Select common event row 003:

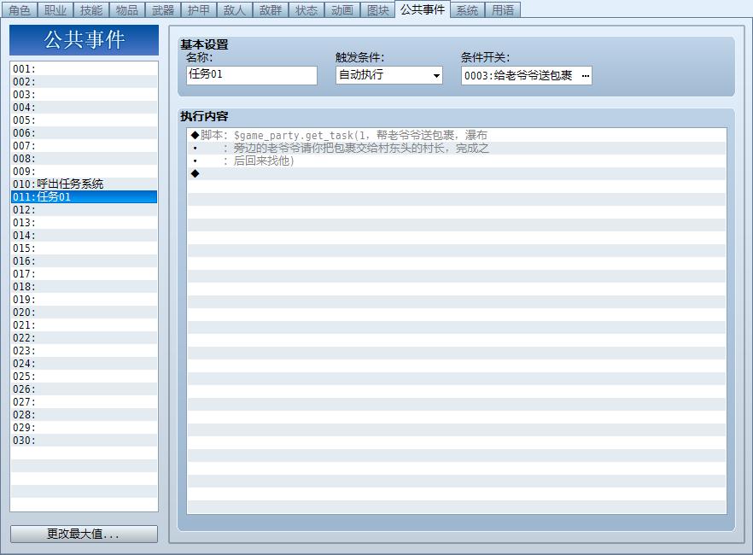click(84, 95)
